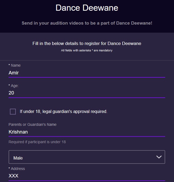The width and height of the screenshot is (174, 182).
Task: Tick the legal guardian's approval checkbox
Action: (13, 112)
